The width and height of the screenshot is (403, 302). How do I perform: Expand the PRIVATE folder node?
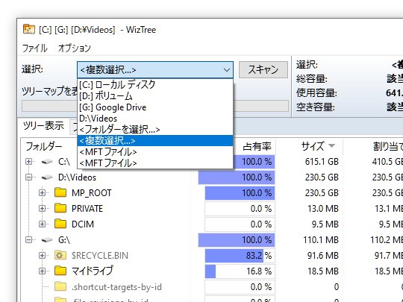(42, 209)
